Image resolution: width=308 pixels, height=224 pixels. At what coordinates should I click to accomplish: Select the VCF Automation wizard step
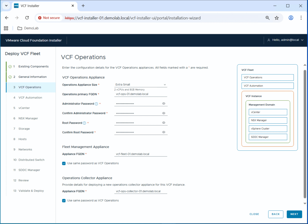tap(30, 98)
